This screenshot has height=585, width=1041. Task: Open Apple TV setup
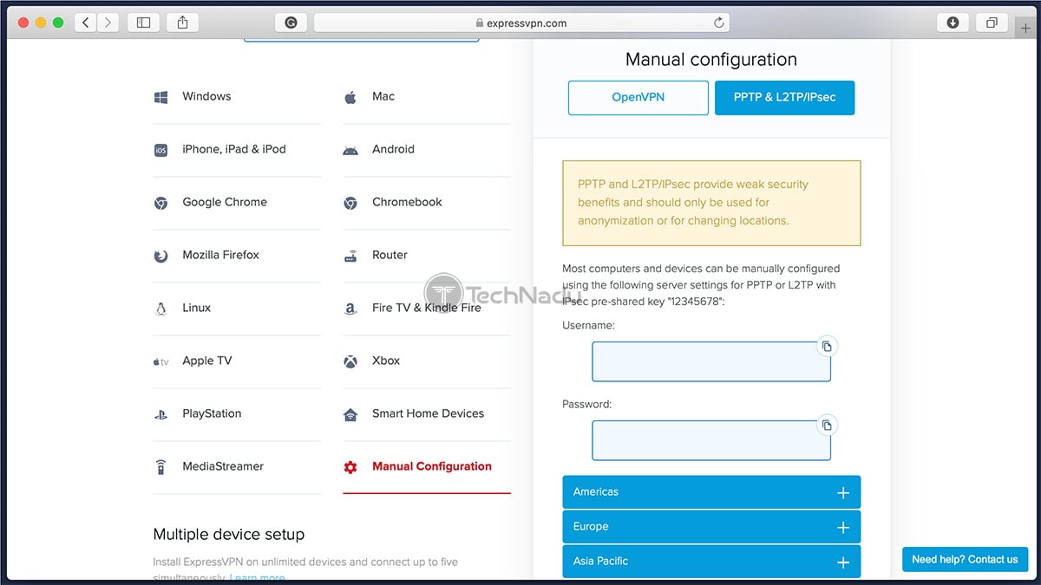click(206, 361)
